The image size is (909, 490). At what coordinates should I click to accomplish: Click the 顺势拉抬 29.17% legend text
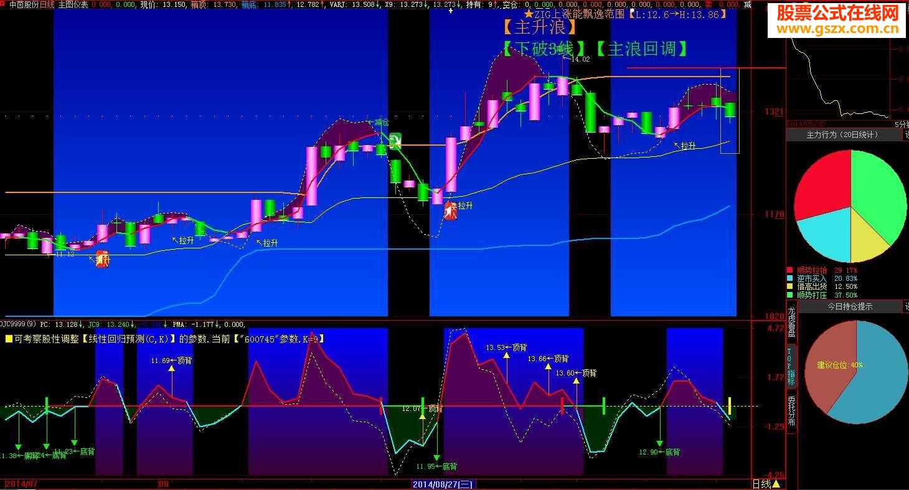pos(827,270)
